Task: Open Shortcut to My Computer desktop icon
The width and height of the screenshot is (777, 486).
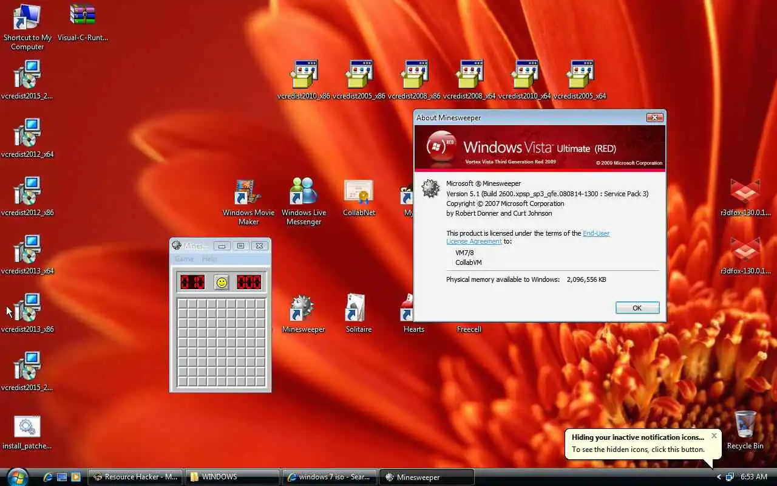Action: click(27, 27)
